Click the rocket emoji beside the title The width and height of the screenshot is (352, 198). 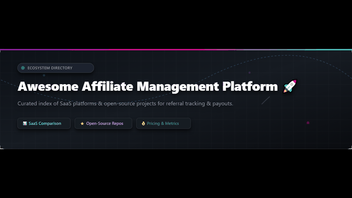coord(290,86)
